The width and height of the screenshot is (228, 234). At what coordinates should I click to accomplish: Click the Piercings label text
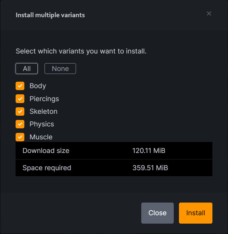[x=44, y=99]
